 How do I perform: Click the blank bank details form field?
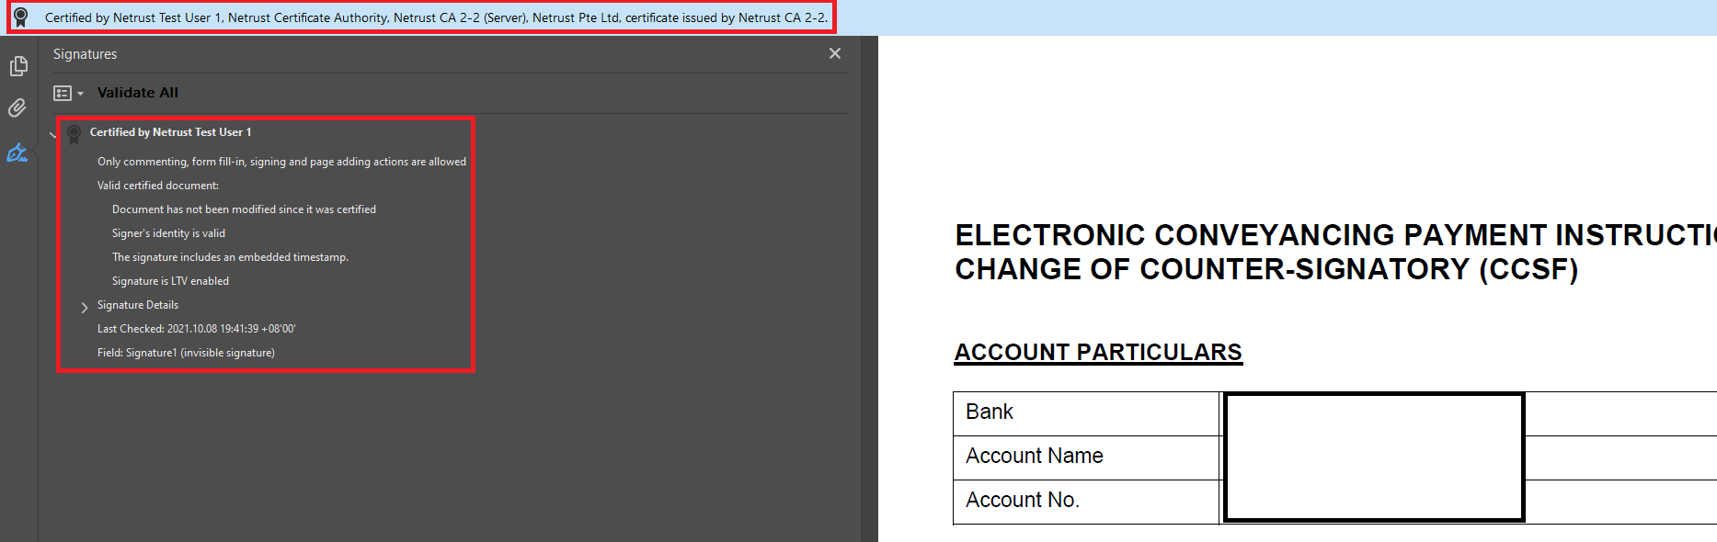click(1374, 457)
